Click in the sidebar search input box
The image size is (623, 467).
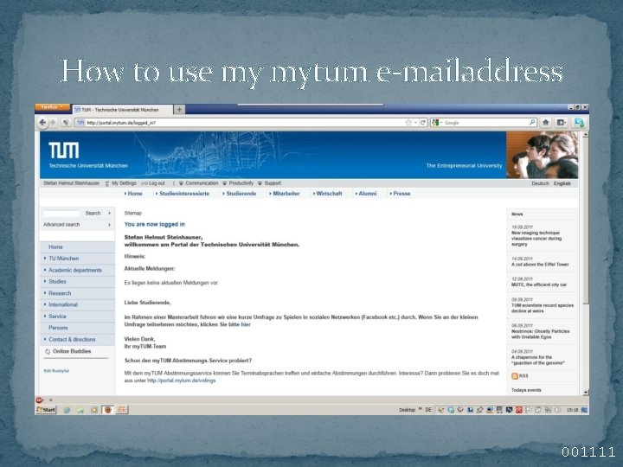(x=61, y=214)
